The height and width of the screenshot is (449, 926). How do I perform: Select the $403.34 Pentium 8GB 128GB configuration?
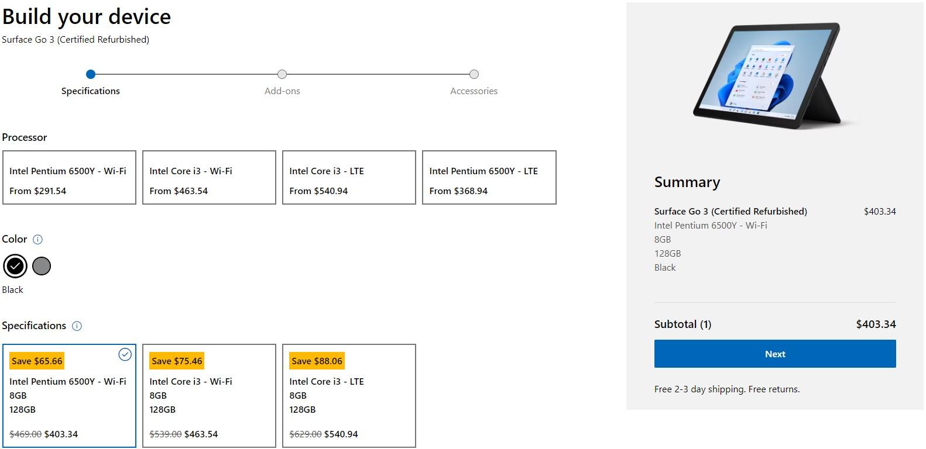coord(69,396)
